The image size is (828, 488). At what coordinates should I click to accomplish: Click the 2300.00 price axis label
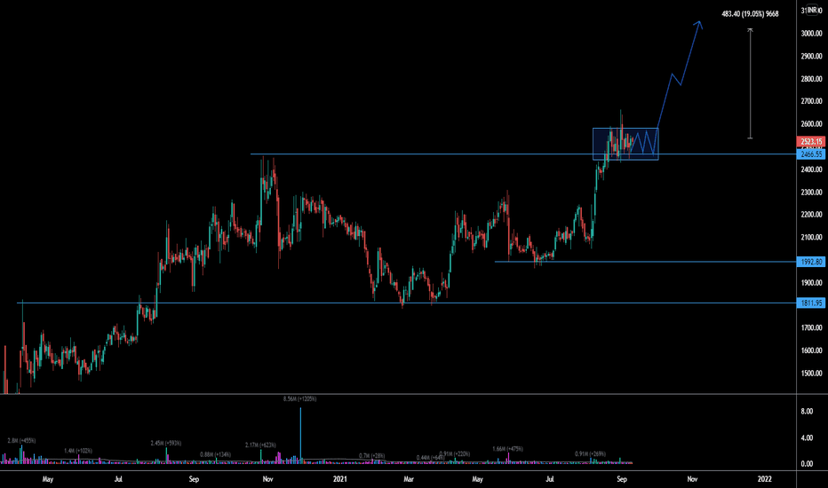pos(812,192)
